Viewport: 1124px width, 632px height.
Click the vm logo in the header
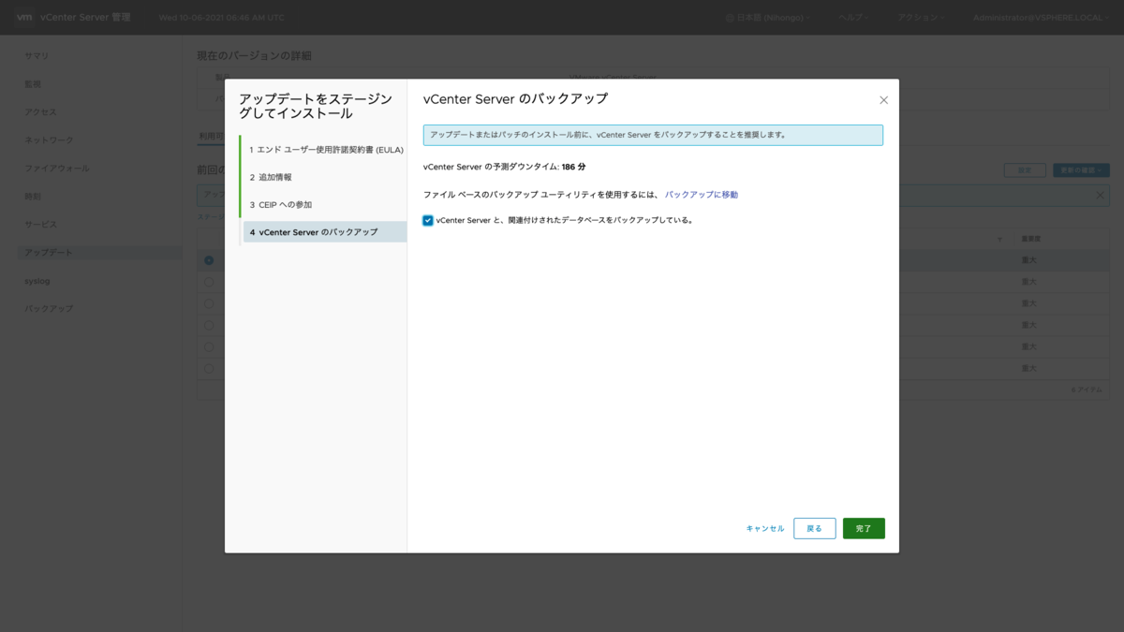24,18
